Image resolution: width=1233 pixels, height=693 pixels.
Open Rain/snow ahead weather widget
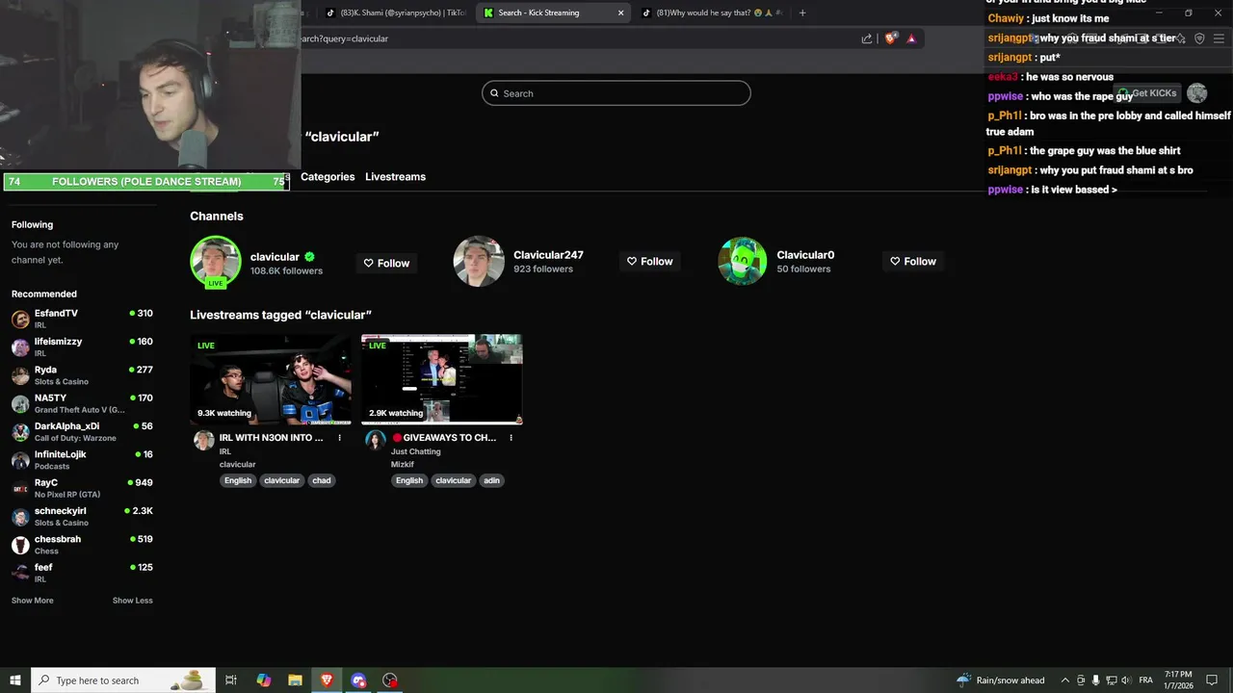[x=1000, y=680]
